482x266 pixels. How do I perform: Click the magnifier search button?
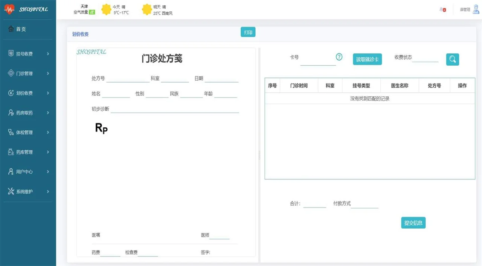[452, 59]
